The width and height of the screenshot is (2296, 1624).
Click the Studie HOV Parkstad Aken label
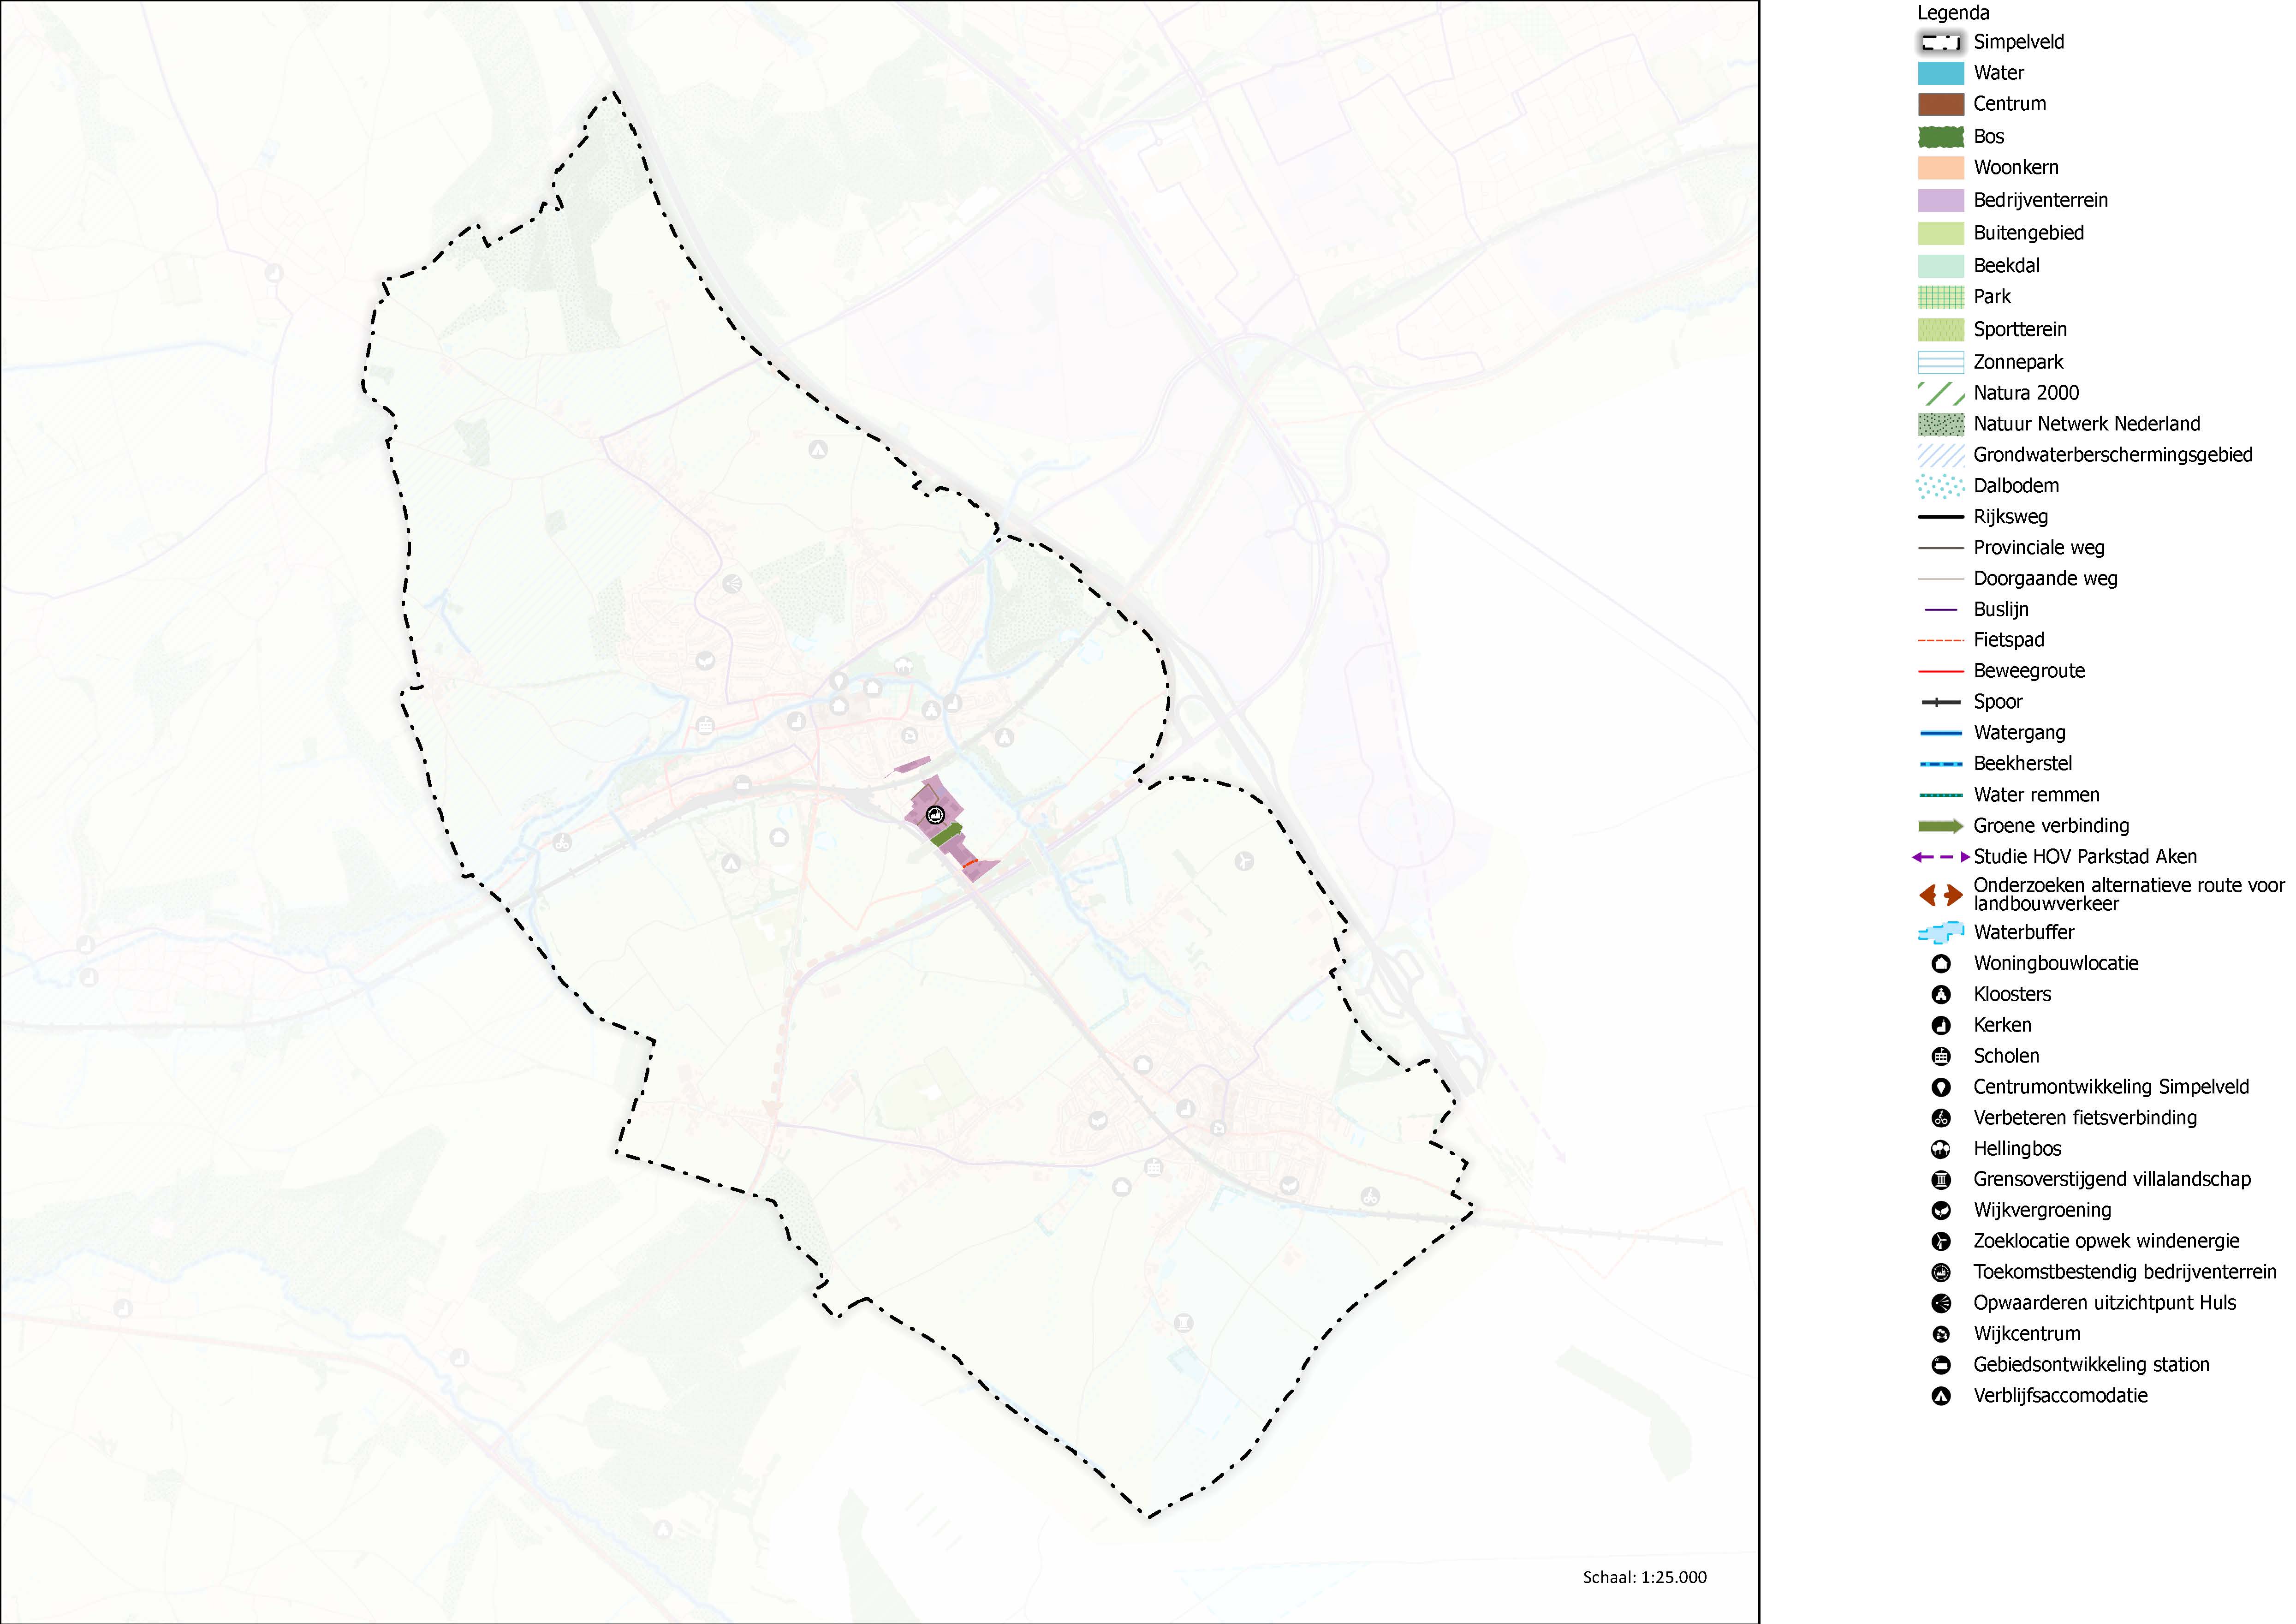tap(2085, 857)
